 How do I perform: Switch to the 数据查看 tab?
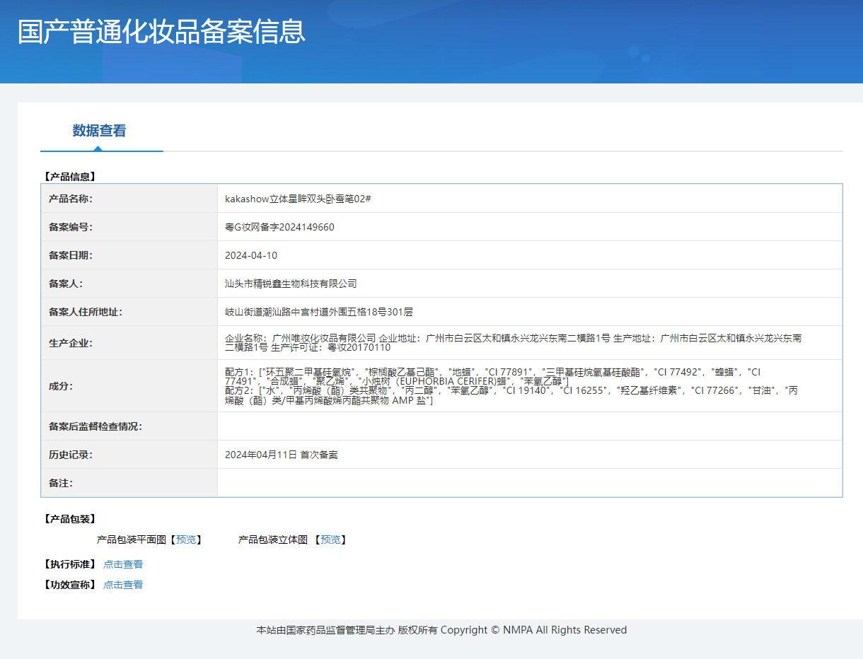99,131
